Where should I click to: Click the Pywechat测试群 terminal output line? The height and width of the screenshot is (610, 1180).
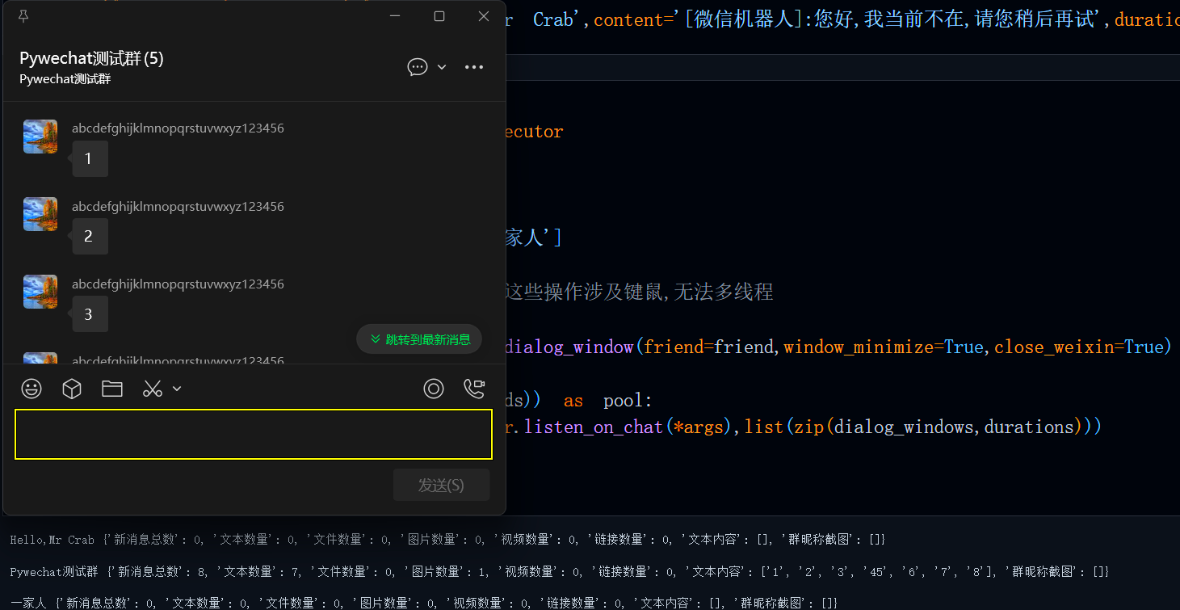click(x=559, y=571)
